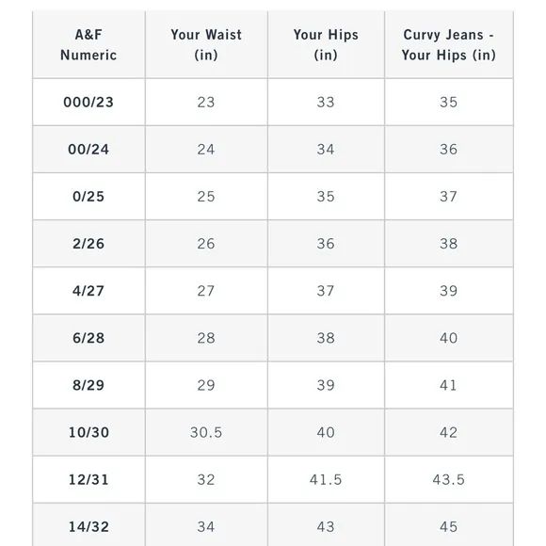Select the curvy hips value 45 cell

click(449, 525)
